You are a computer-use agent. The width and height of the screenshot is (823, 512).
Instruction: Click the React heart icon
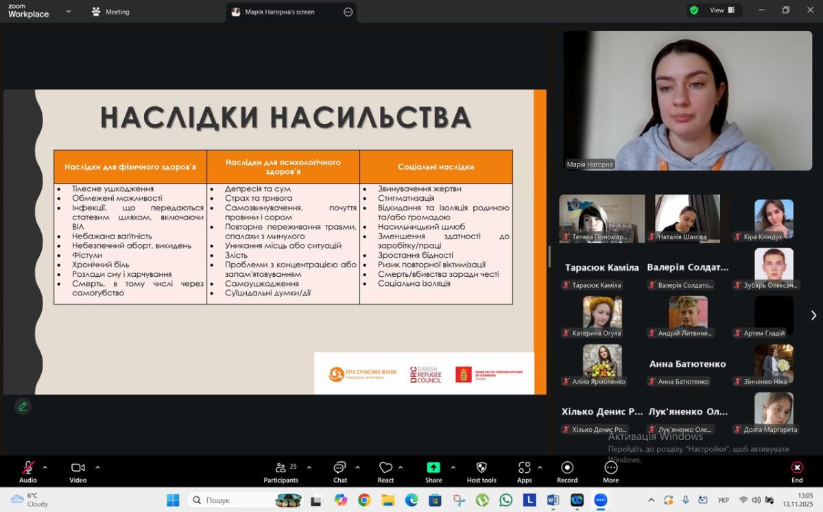(x=385, y=471)
